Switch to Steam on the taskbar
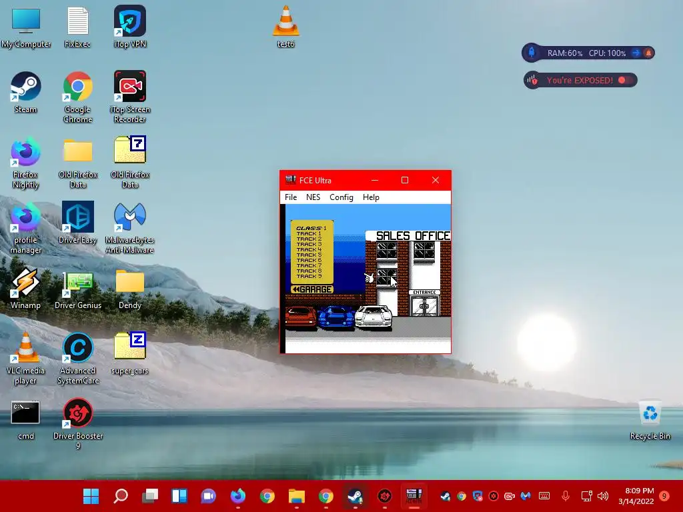 tap(355, 496)
